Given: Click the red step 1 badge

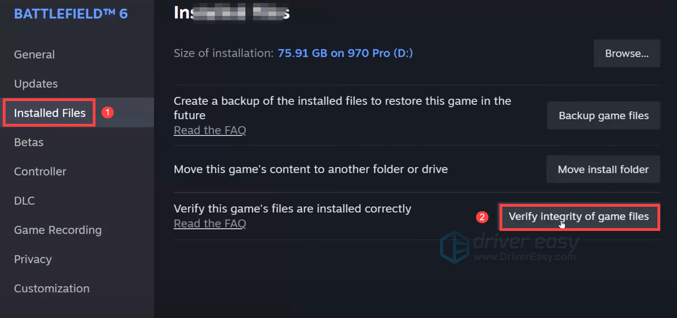Looking at the screenshot, I should (x=108, y=113).
